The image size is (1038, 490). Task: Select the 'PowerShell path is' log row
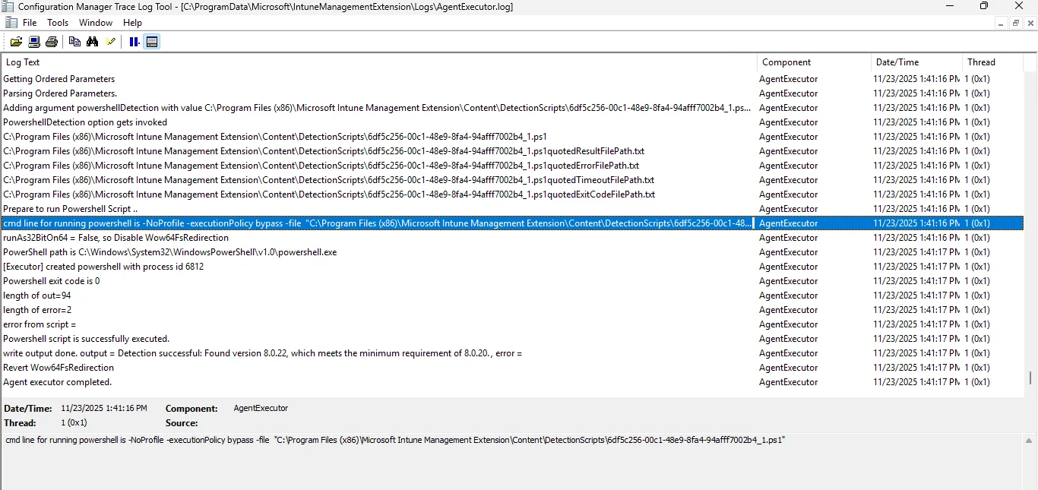click(512, 252)
